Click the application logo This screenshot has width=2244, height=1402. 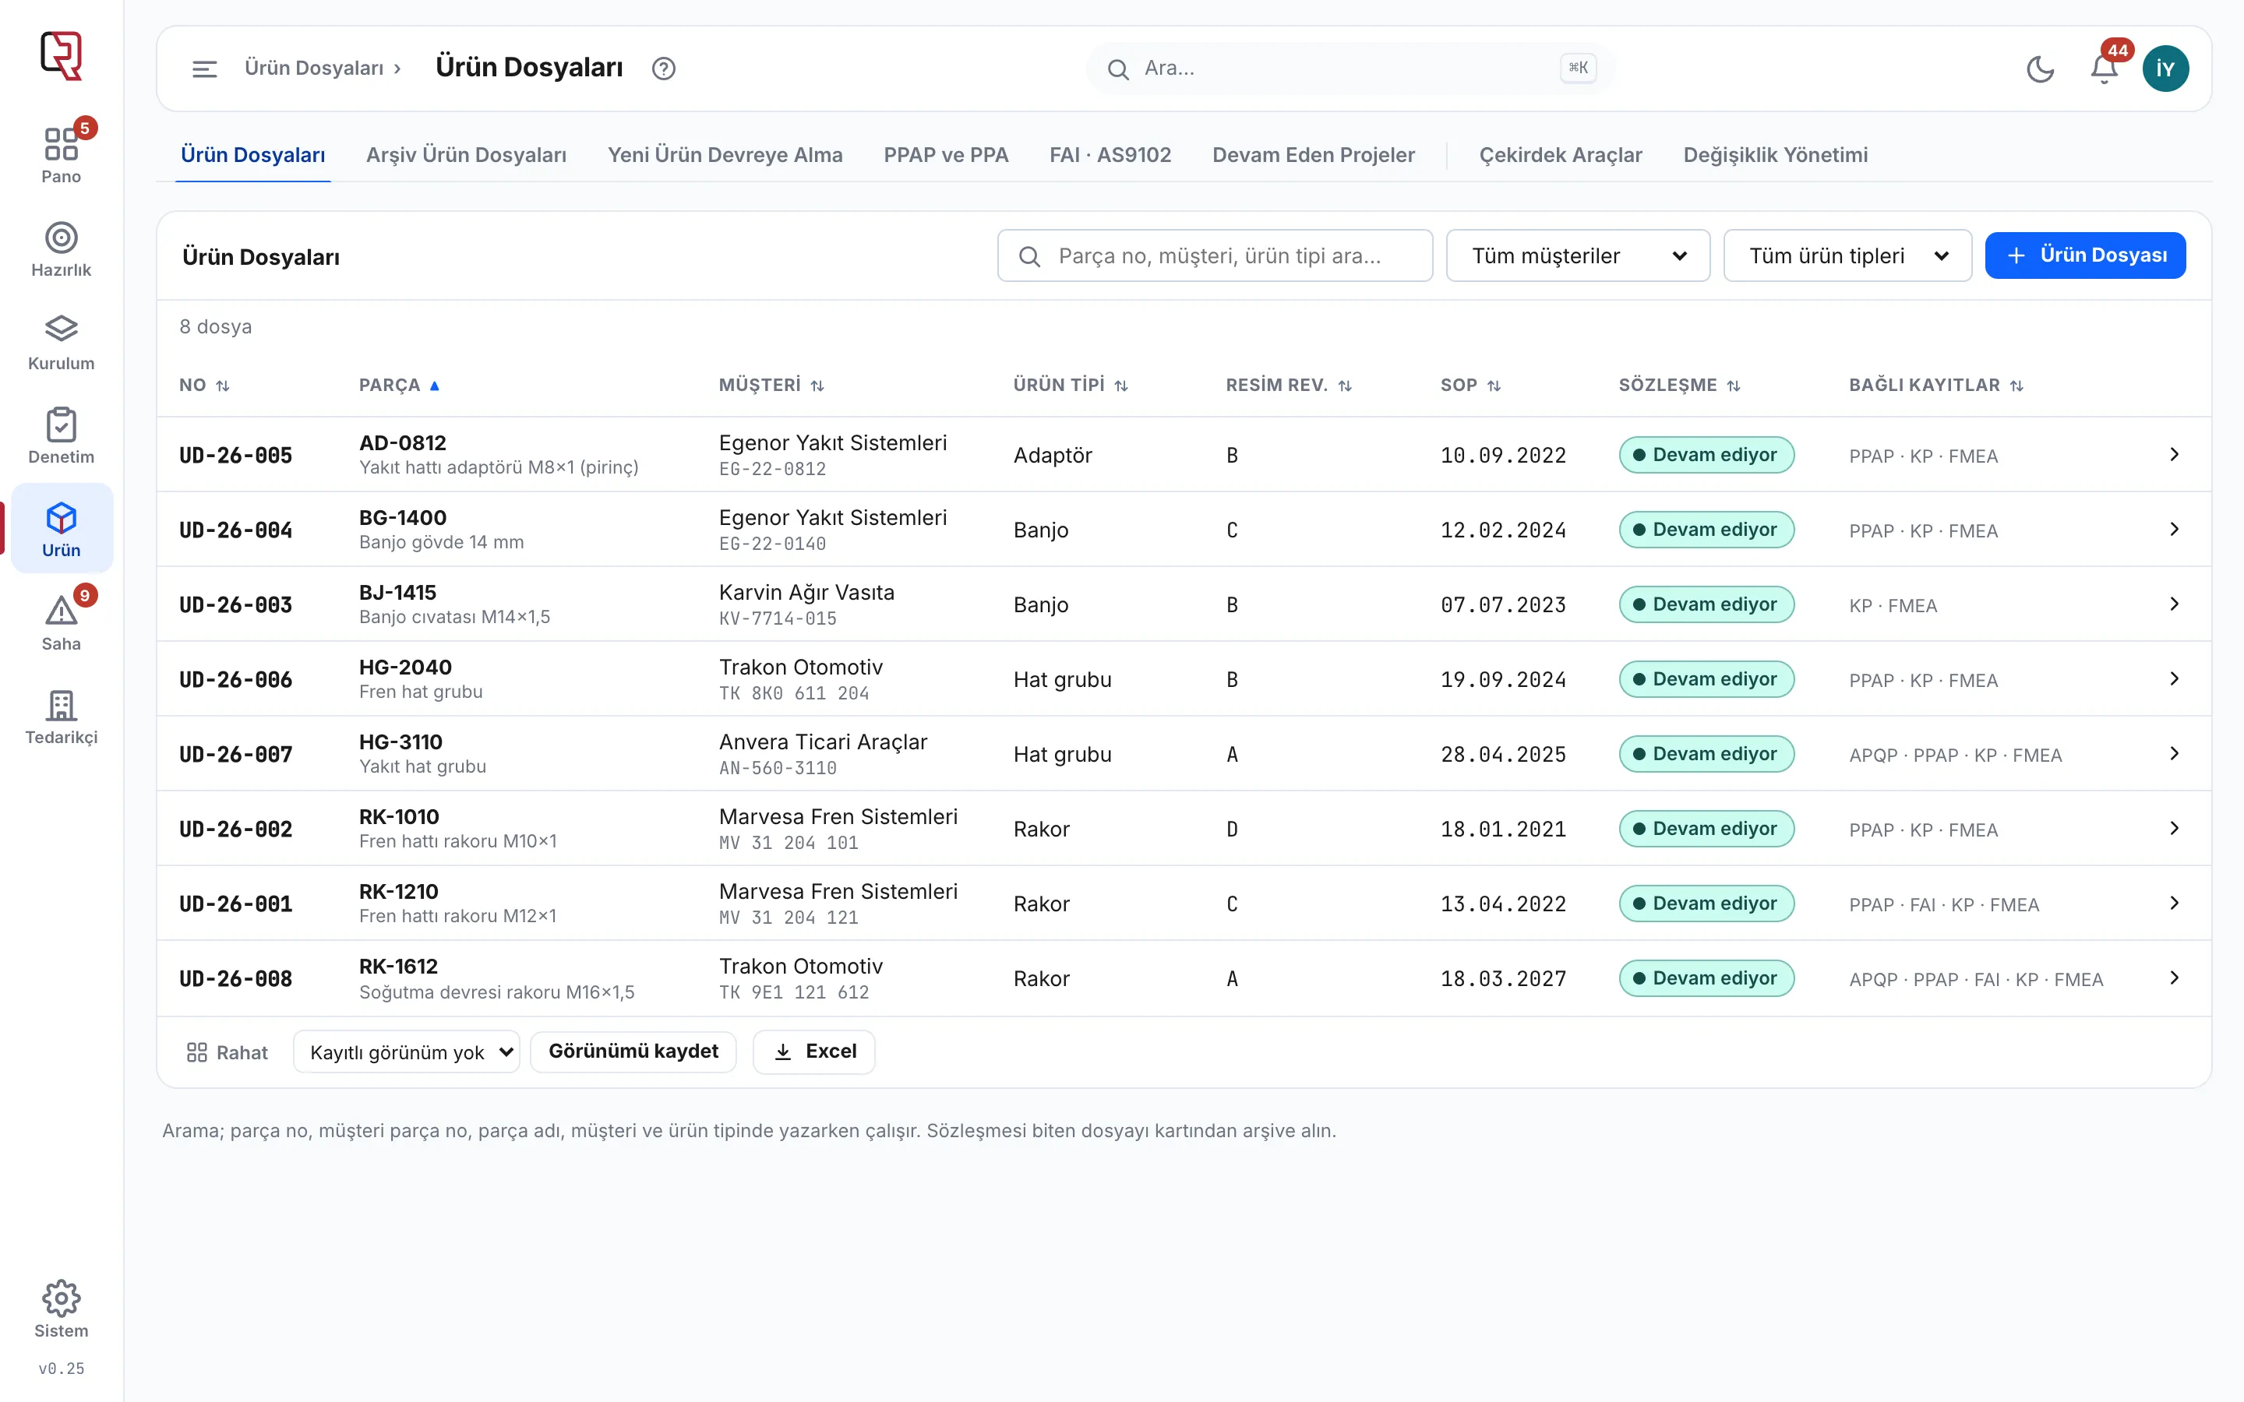(x=62, y=55)
